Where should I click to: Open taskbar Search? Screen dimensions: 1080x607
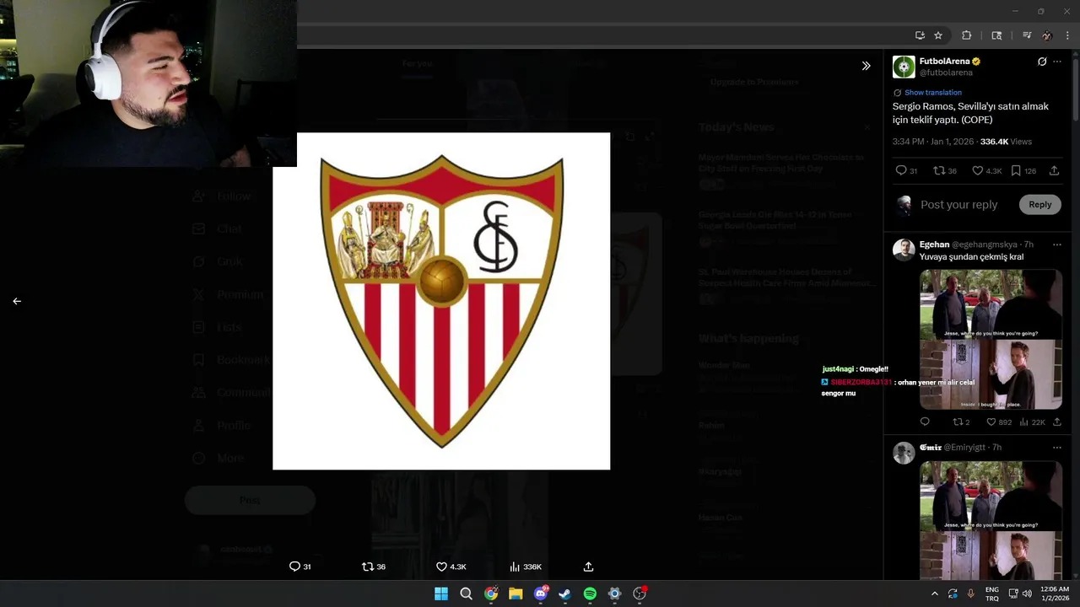tap(466, 594)
